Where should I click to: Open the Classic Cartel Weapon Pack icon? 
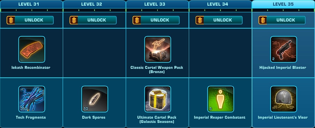click(x=158, y=49)
